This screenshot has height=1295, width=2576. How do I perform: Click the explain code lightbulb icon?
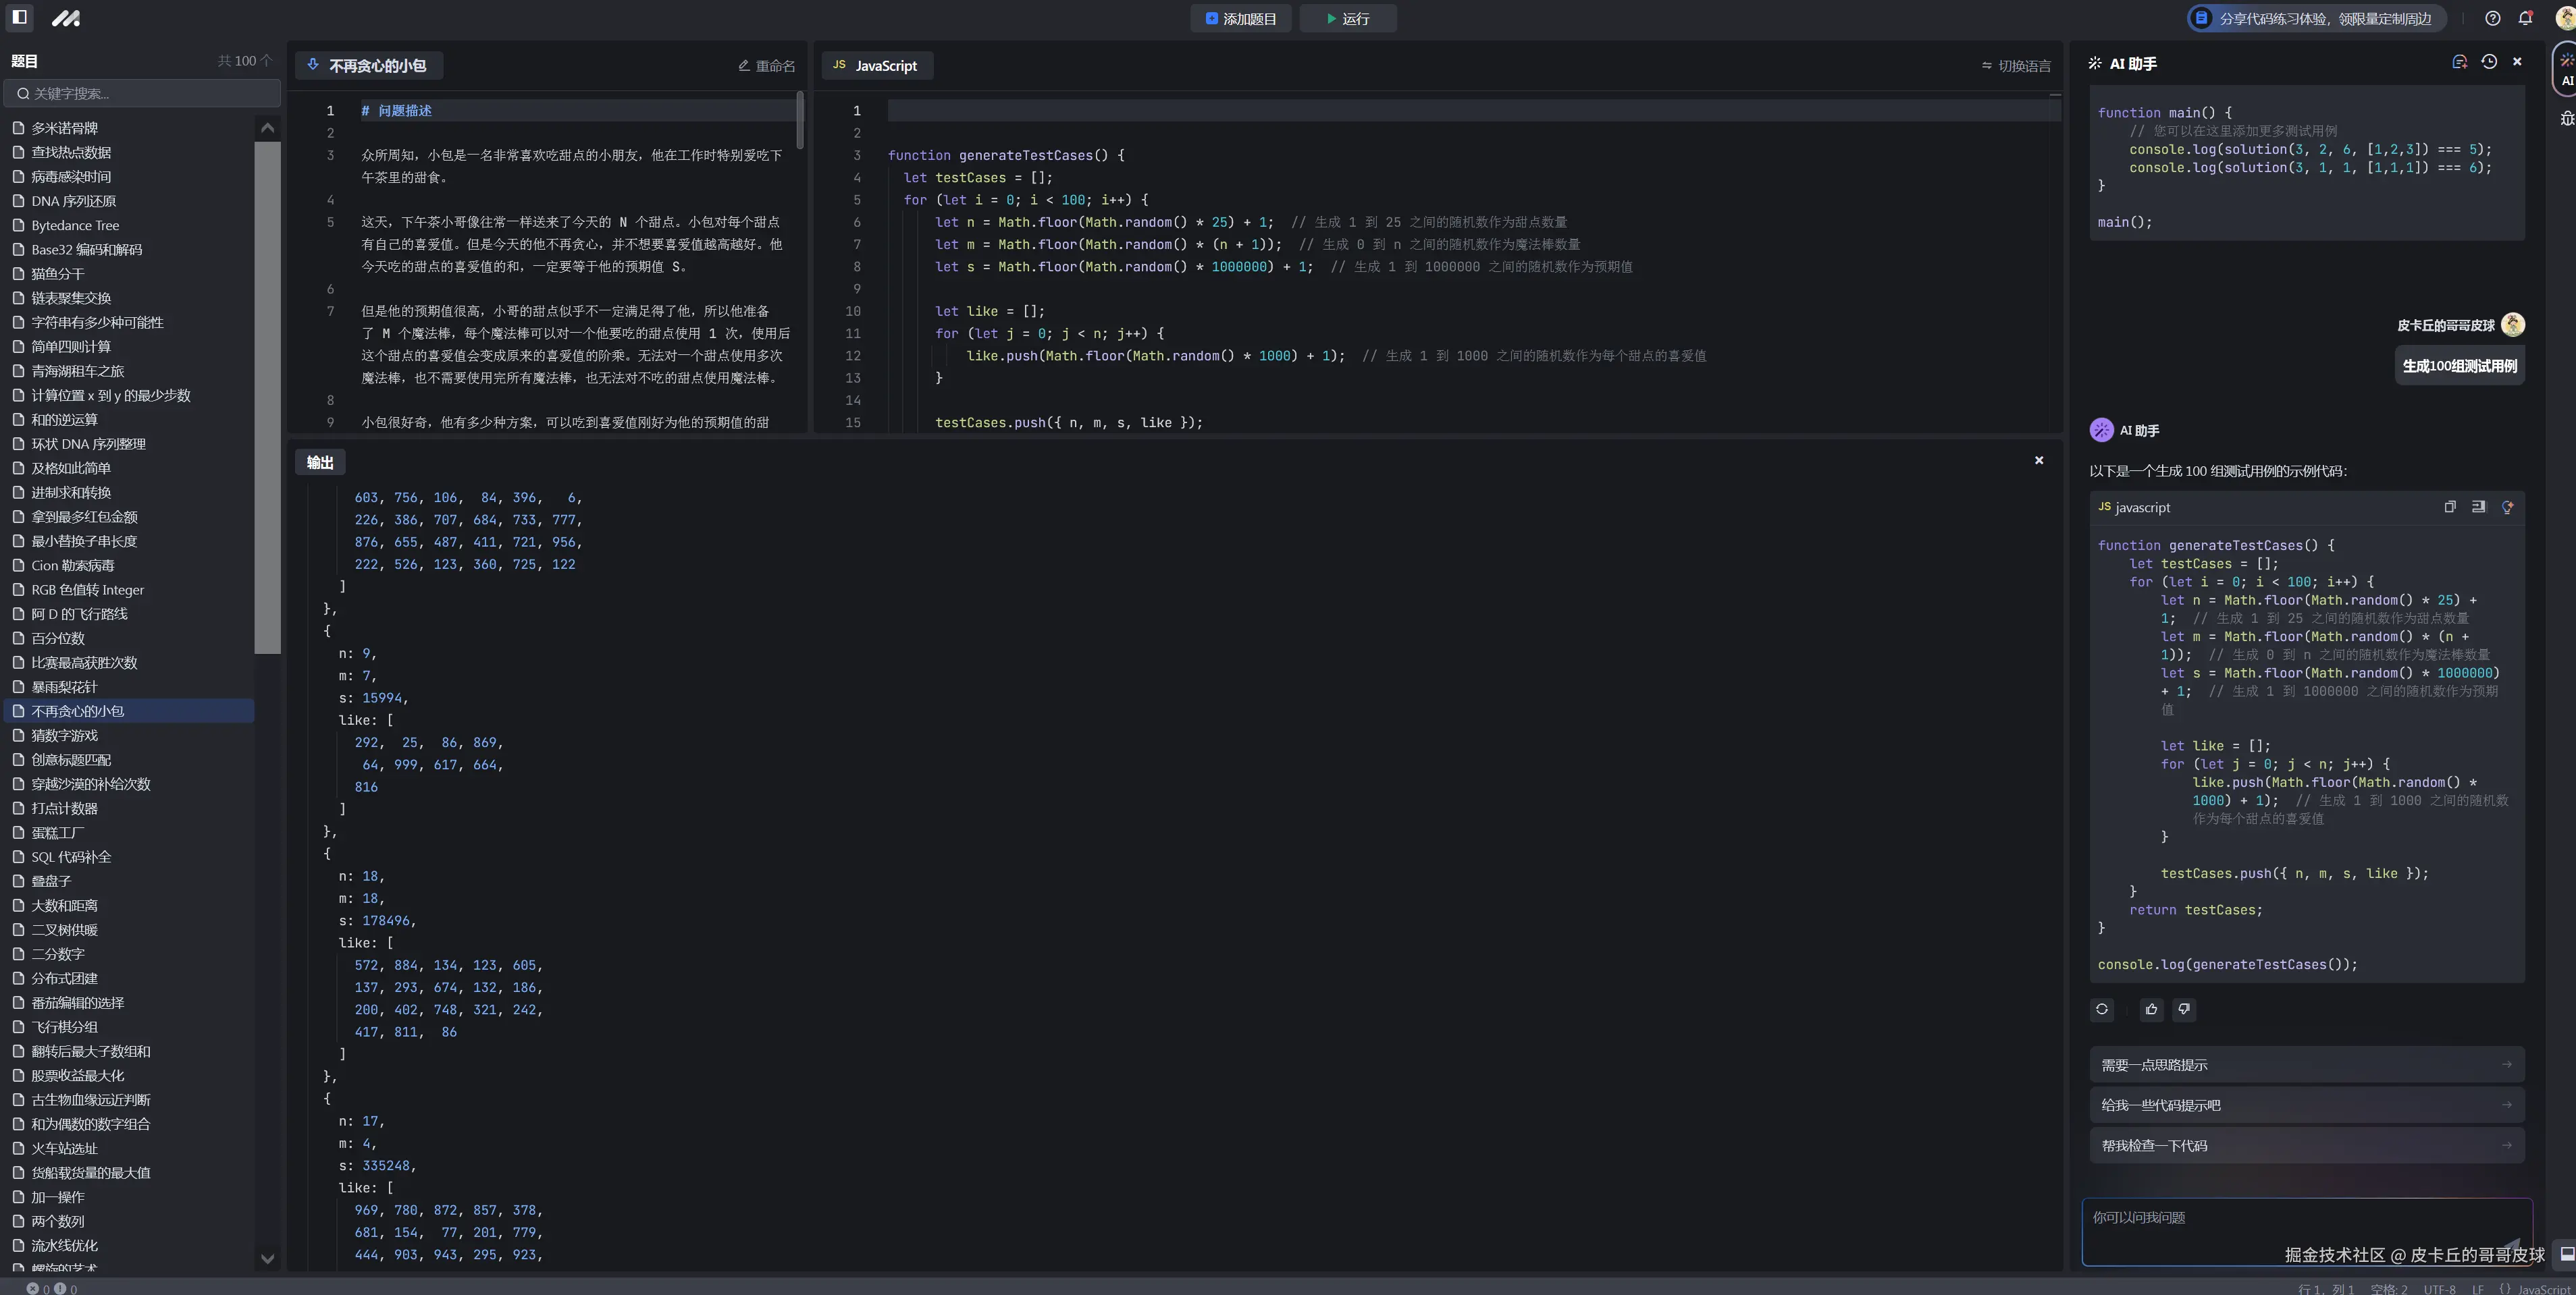click(2507, 507)
